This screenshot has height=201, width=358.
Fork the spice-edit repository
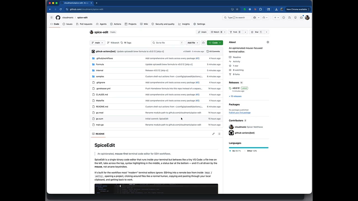[x=235, y=32]
